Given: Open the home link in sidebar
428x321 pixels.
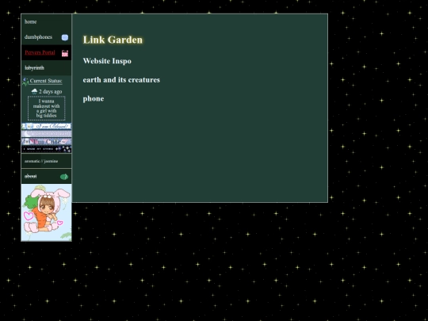Looking at the screenshot, I should click(30, 21).
